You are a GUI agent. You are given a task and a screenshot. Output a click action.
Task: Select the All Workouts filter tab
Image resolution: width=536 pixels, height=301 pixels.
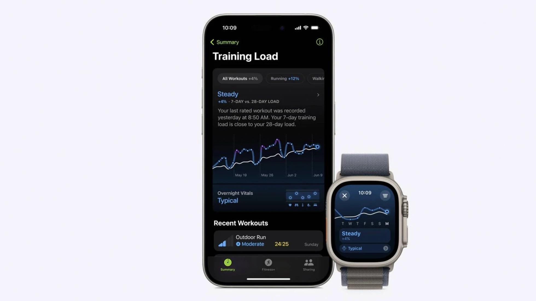240,78
